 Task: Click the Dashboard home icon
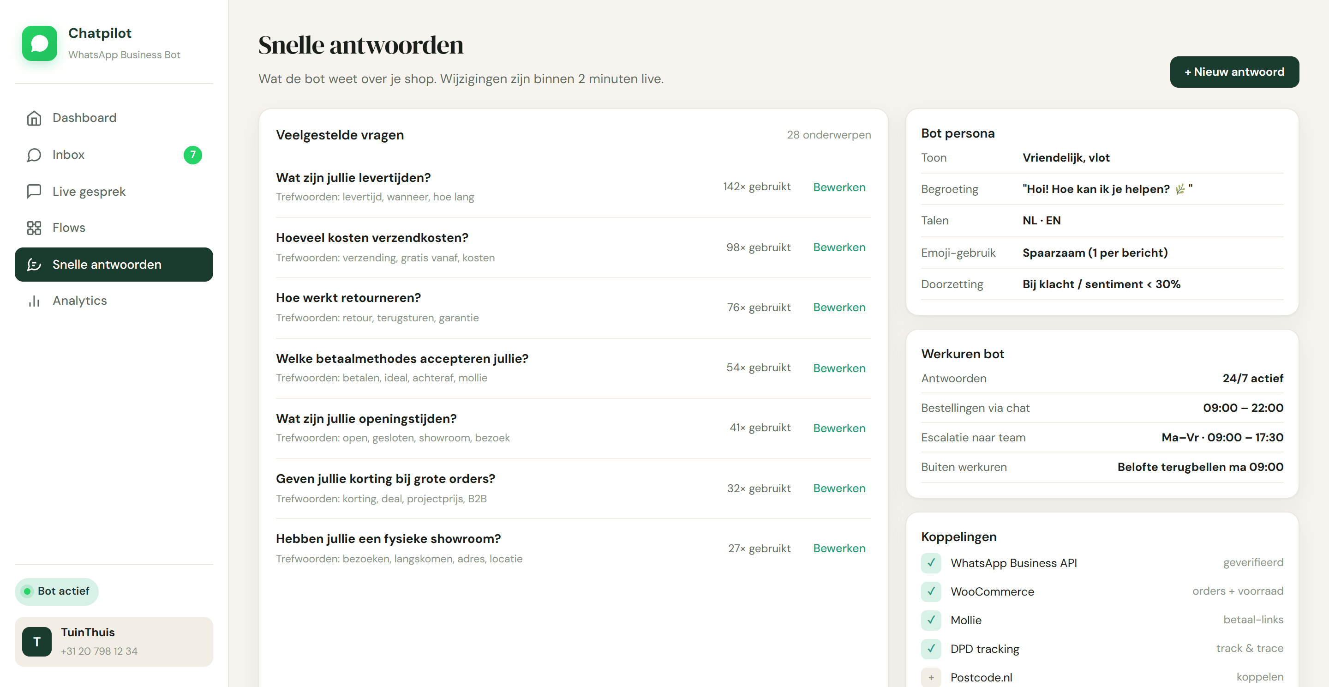(x=34, y=118)
